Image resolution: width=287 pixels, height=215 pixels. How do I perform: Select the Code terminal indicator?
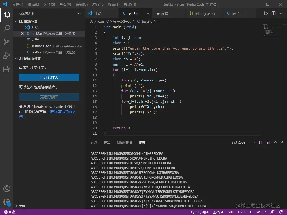click(239, 142)
